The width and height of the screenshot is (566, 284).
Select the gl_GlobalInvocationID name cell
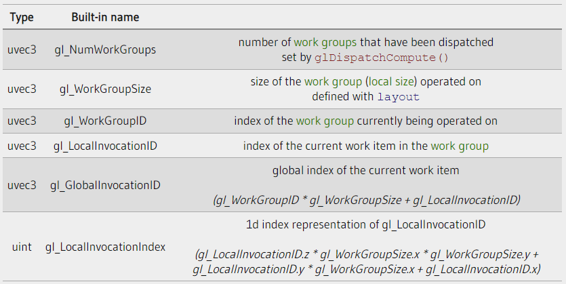[x=105, y=185]
